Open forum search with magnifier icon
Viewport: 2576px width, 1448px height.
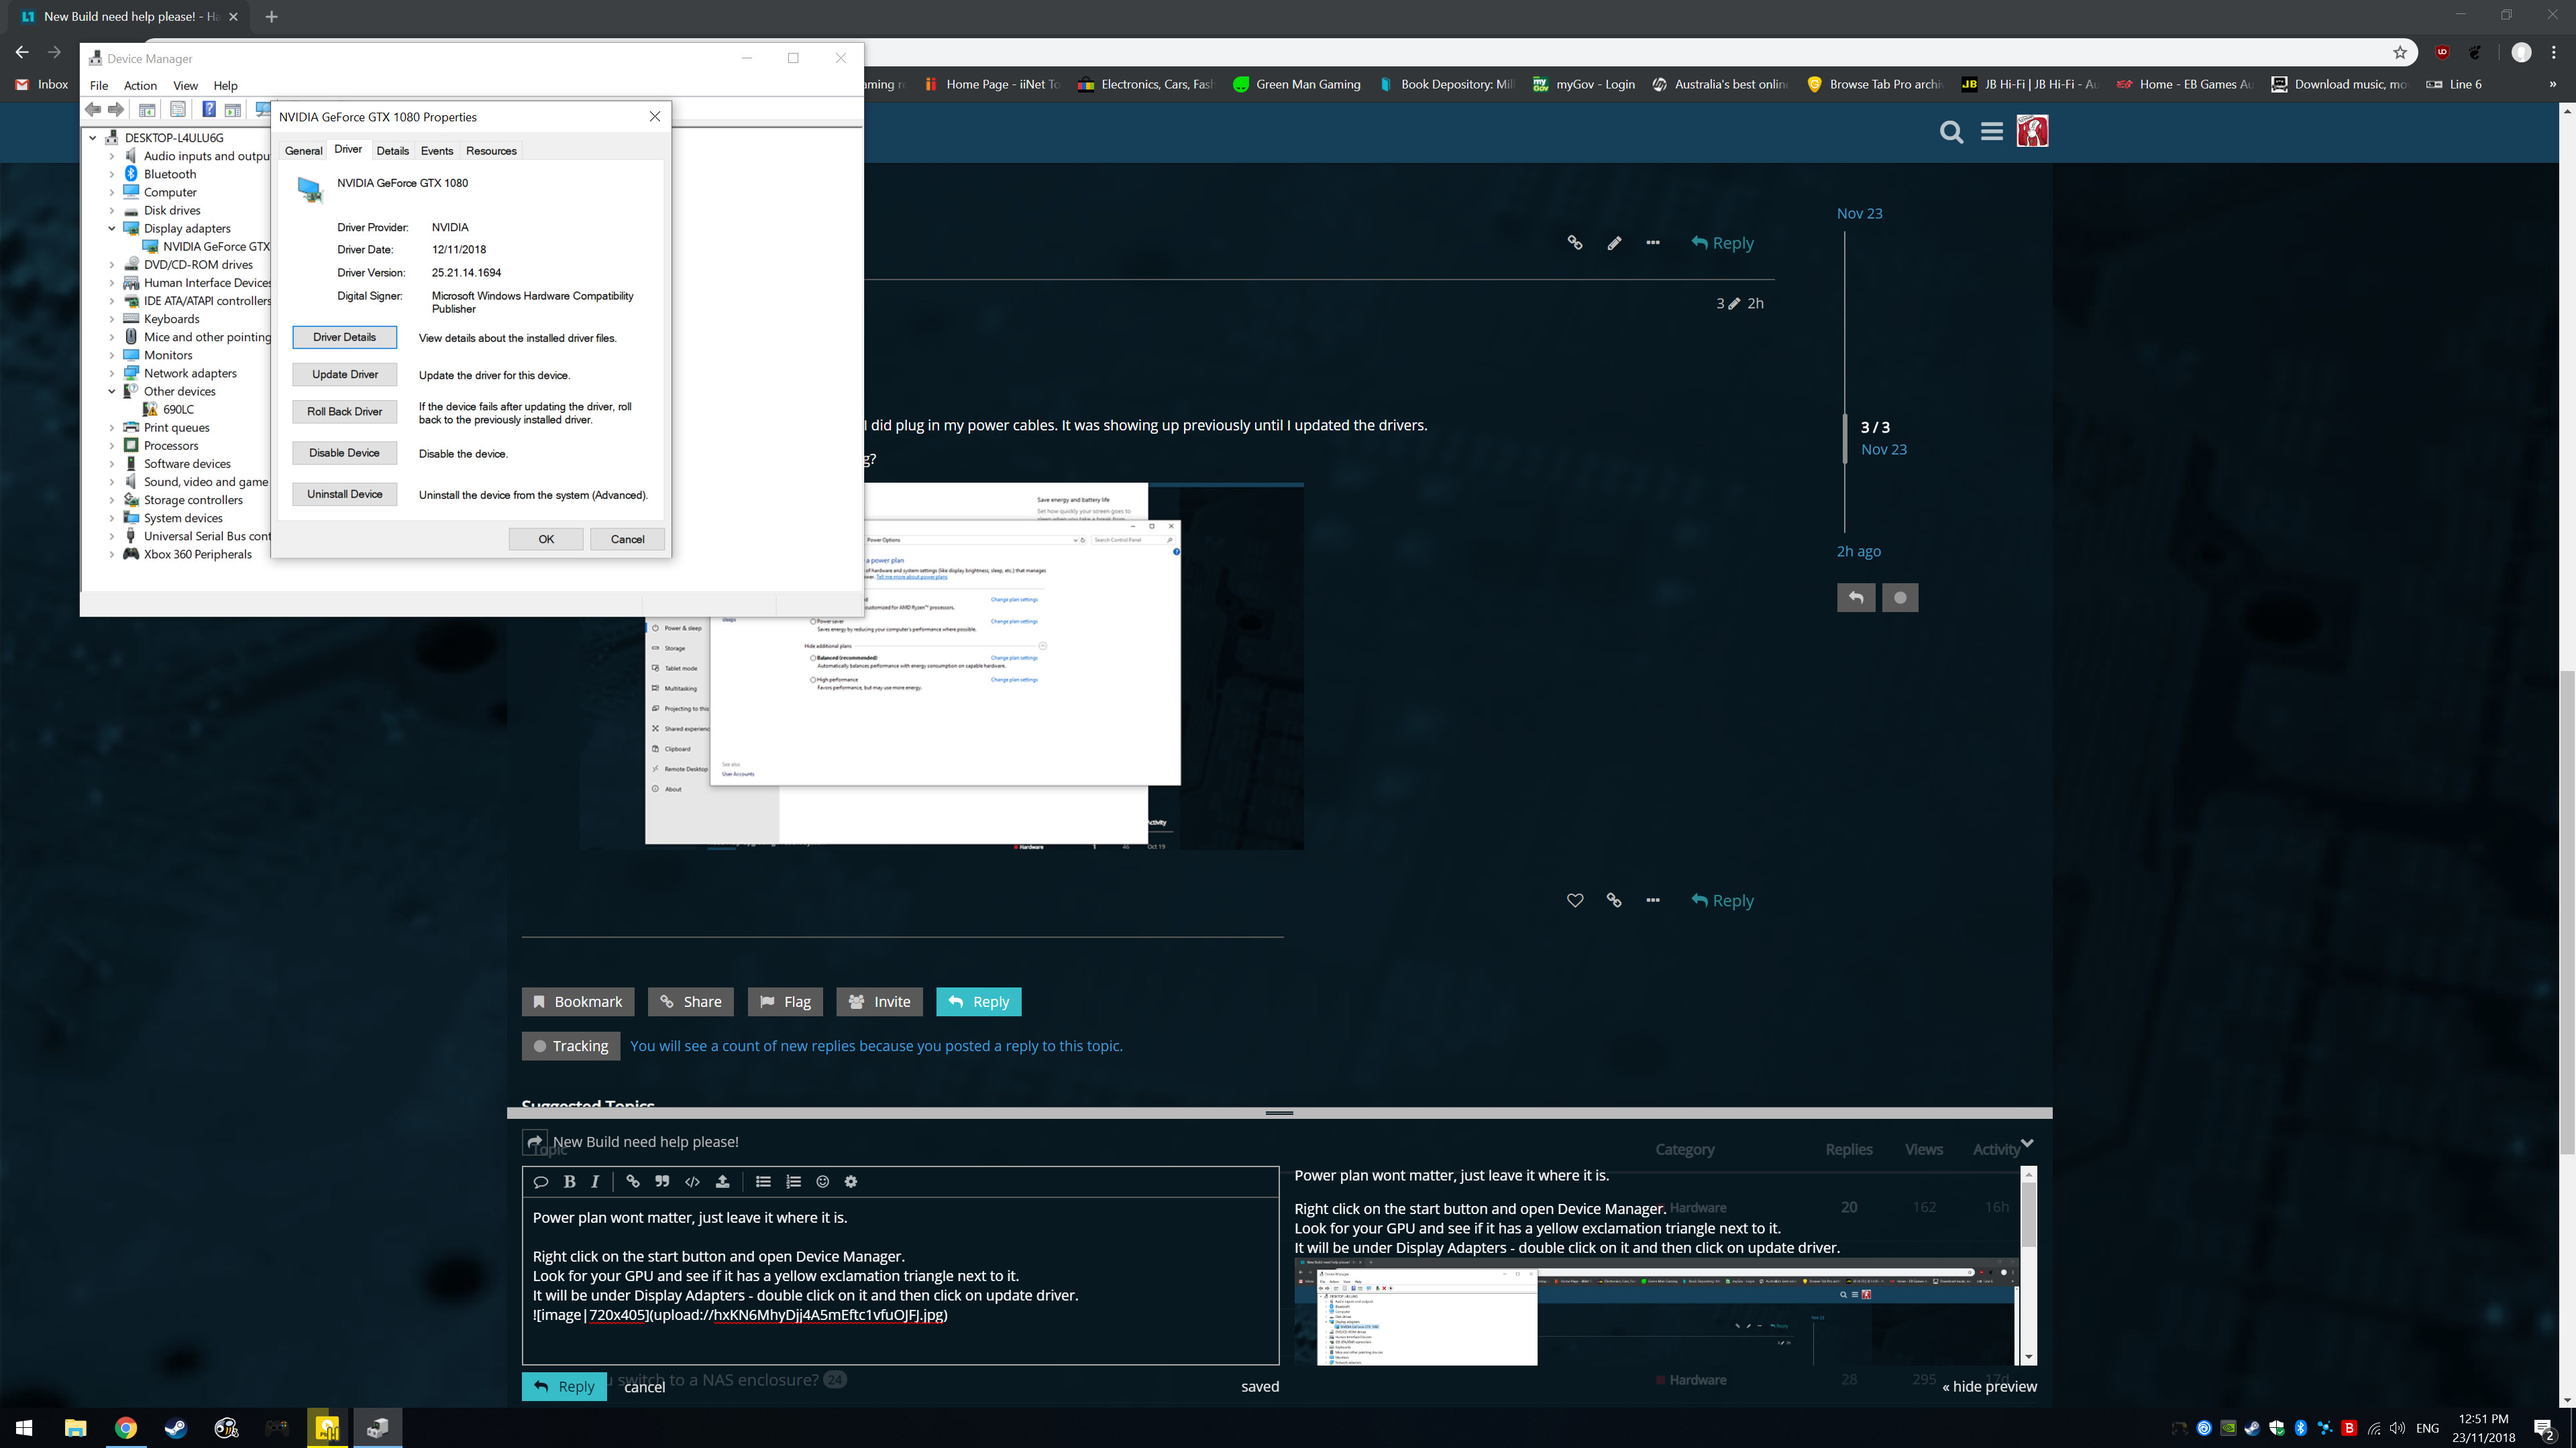point(1951,131)
